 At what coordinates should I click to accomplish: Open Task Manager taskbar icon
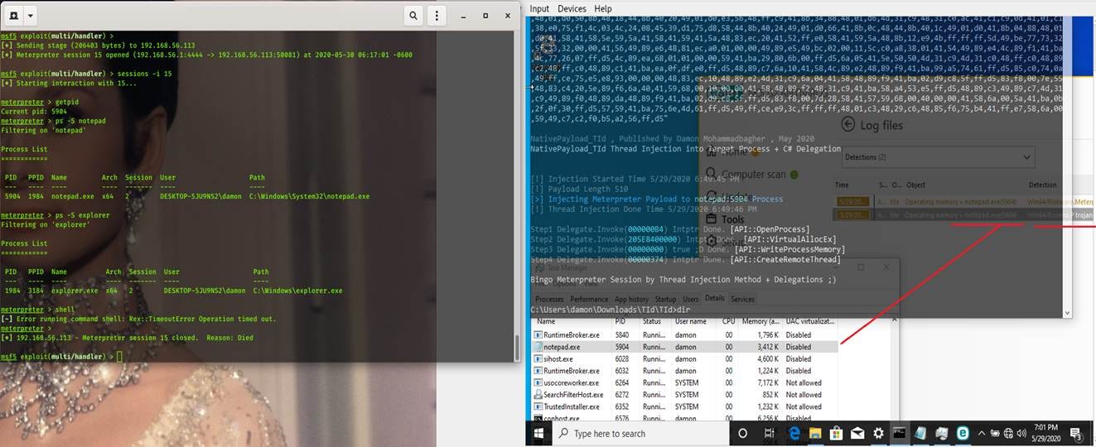pyautogui.click(x=942, y=434)
